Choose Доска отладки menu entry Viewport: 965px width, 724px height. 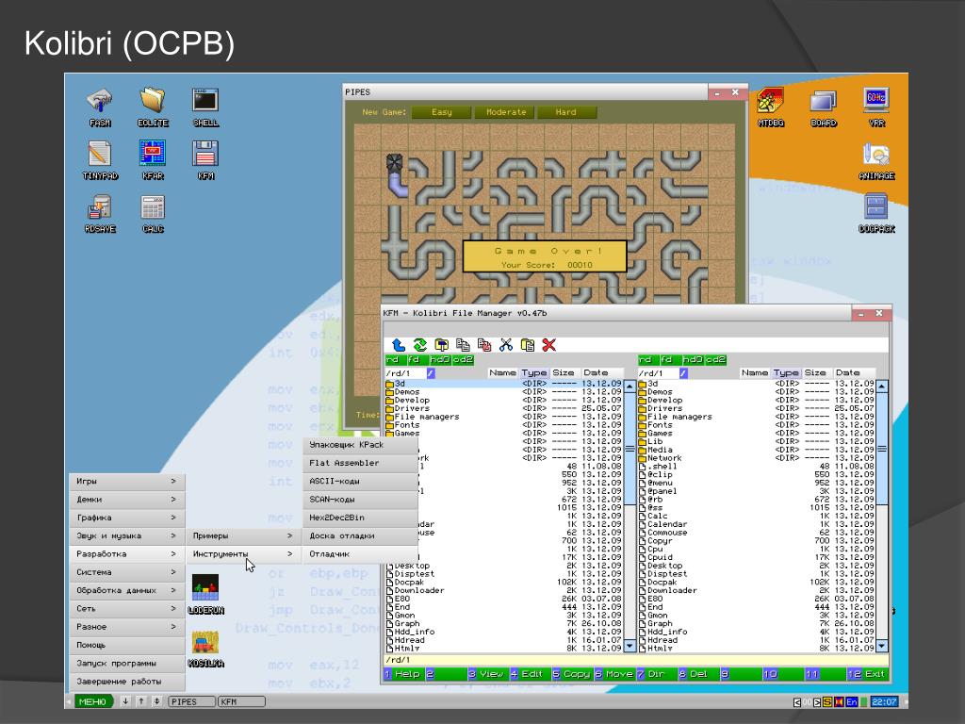360,535
